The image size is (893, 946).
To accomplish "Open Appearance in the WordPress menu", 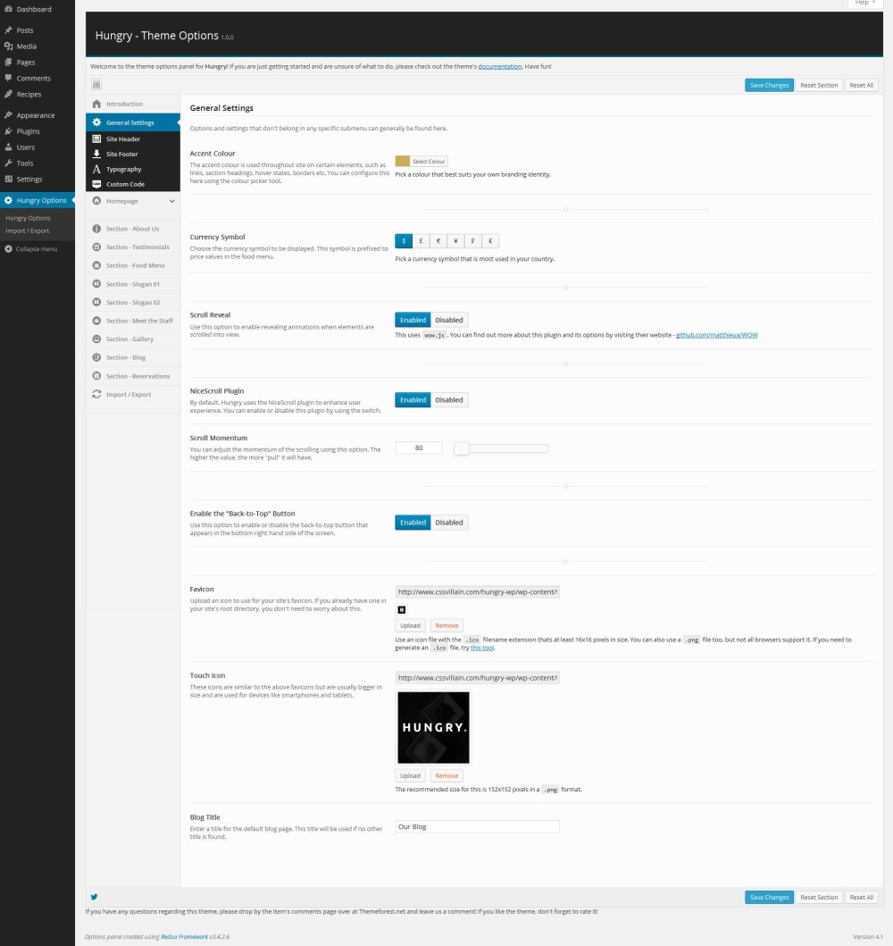I will coord(35,115).
